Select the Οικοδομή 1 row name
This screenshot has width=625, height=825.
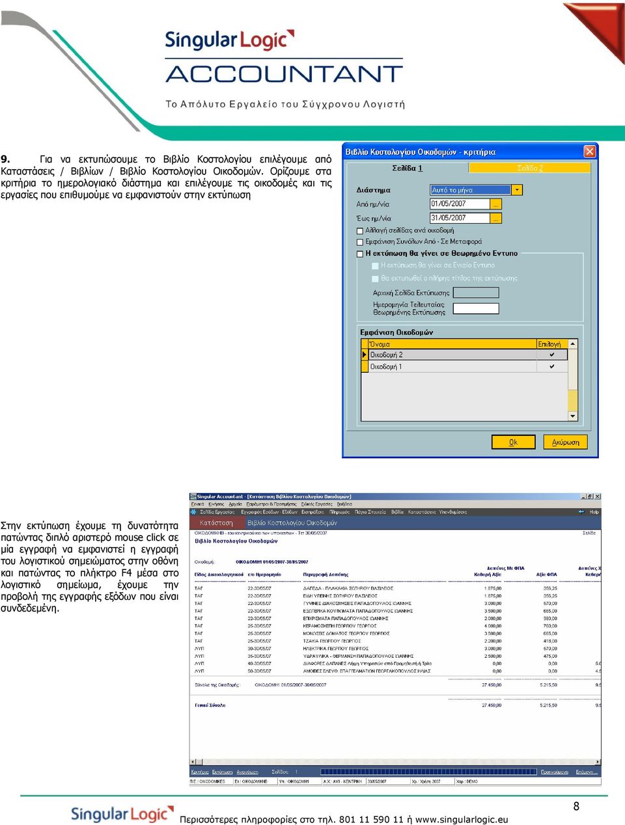[x=386, y=366]
